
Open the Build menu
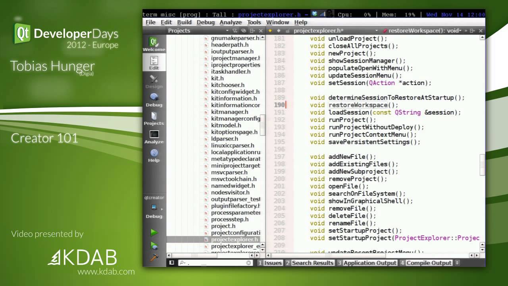184,22
